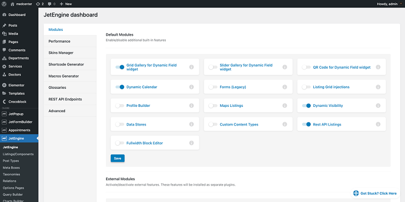Screen dimensions: 405x202
Task: Click the JetPopup plugin icon
Action: [4, 114]
